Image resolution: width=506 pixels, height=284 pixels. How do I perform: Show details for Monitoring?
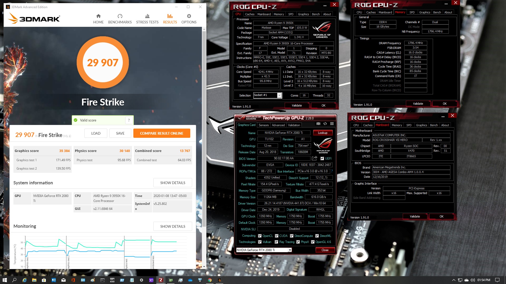tap(173, 226)
